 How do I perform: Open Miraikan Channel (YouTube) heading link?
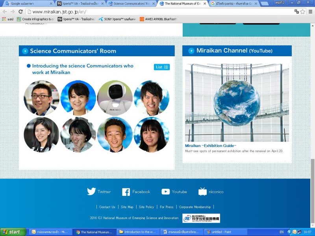point(234,51)
